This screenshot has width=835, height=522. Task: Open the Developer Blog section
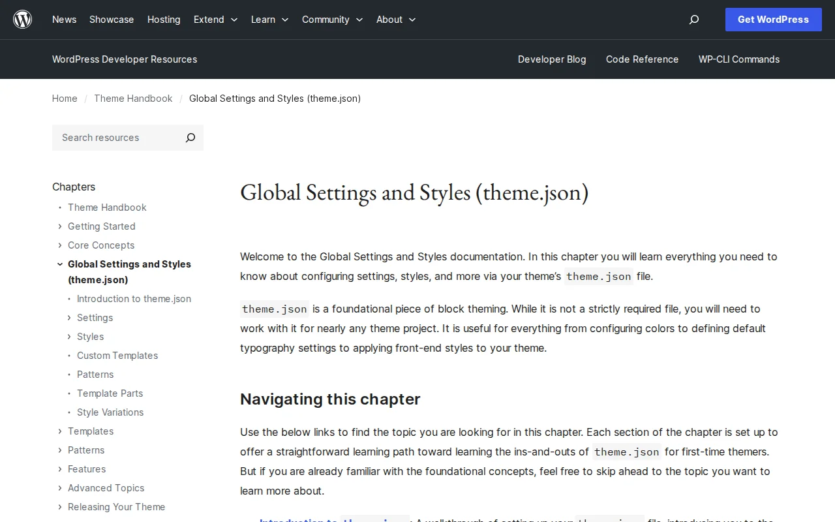[552, 59]
